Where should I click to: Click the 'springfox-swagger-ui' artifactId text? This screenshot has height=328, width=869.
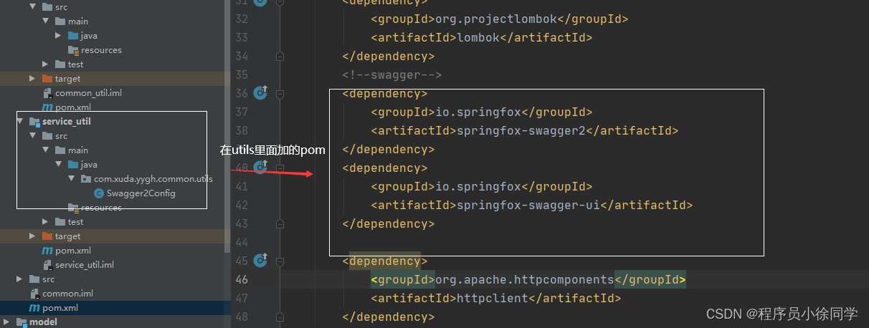(x=528, y=205)
